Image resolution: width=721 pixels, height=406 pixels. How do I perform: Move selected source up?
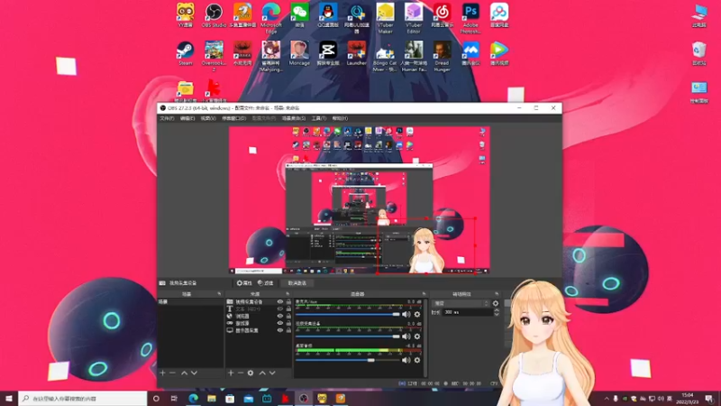point(262,373)
